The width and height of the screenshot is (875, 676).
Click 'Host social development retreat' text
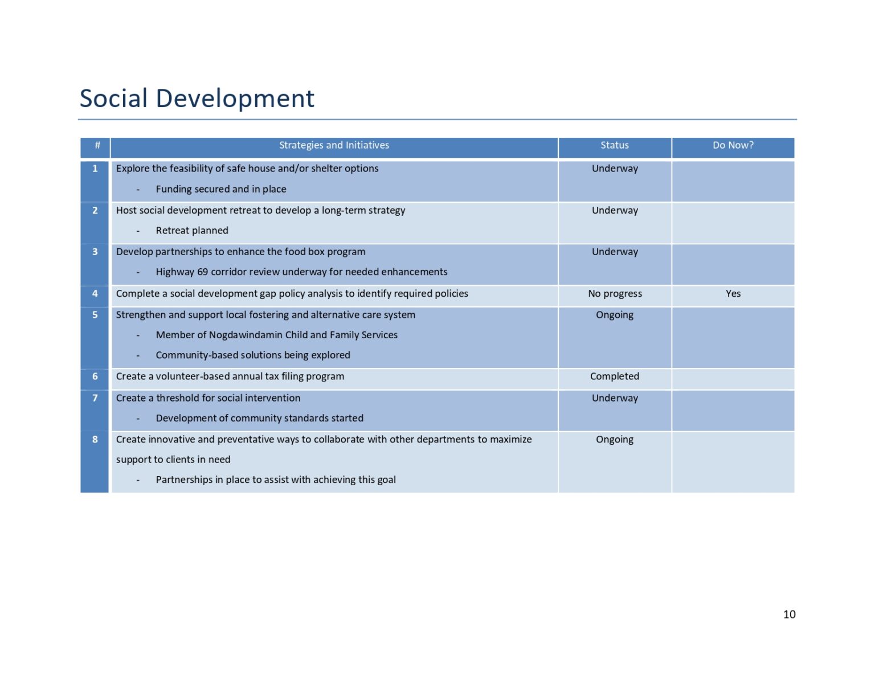[x=260, y=210]
